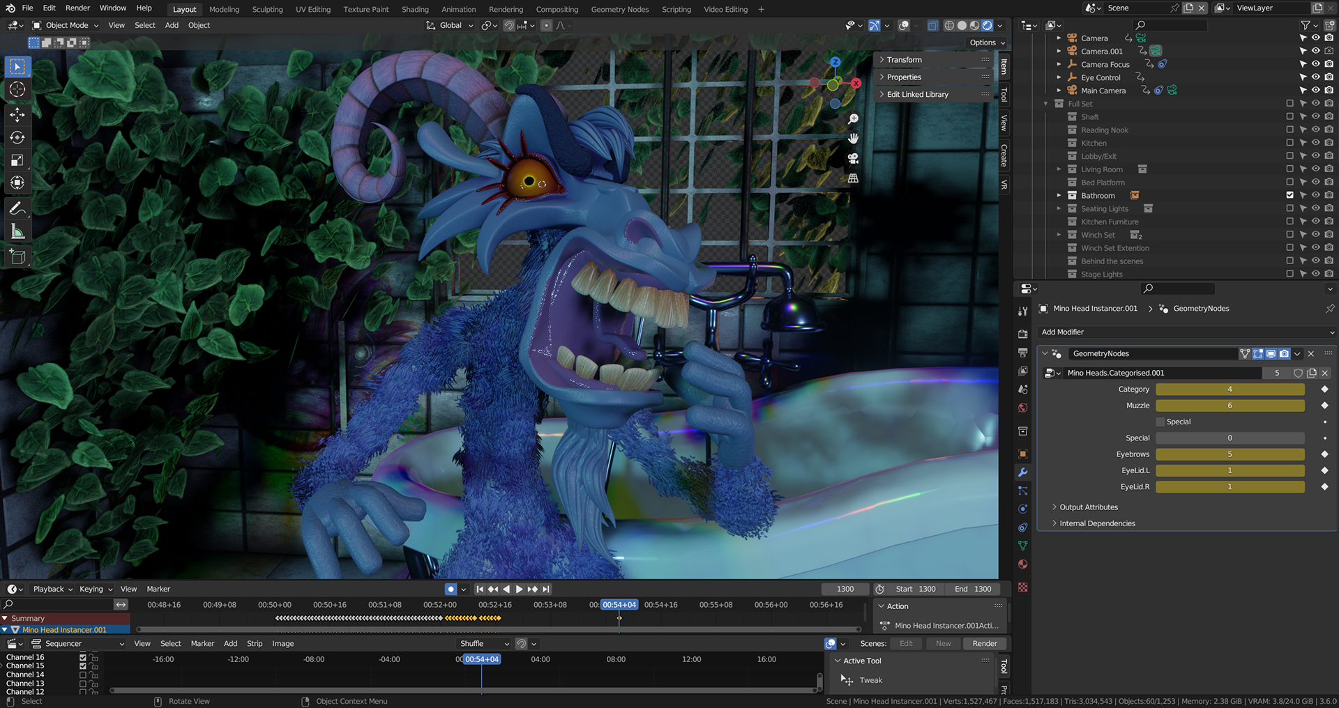
Task: Toggle X-ray mode in viewport header
Action: pyautogui.click(x=932, y=25)
